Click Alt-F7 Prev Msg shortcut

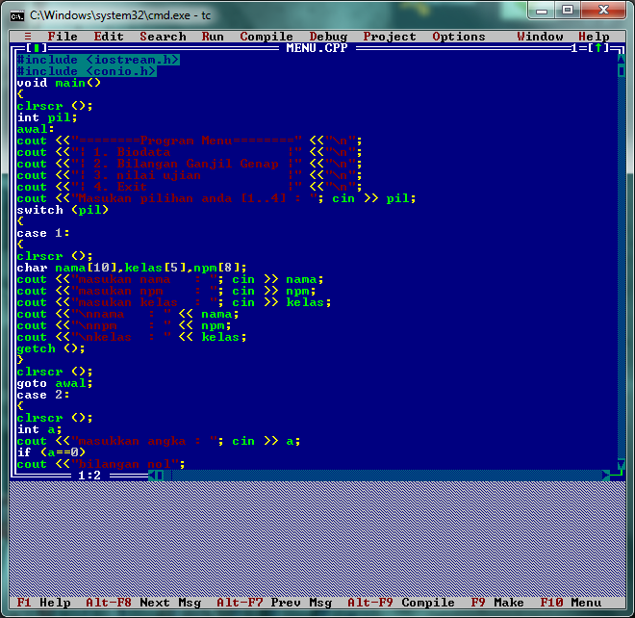[274, 603]
